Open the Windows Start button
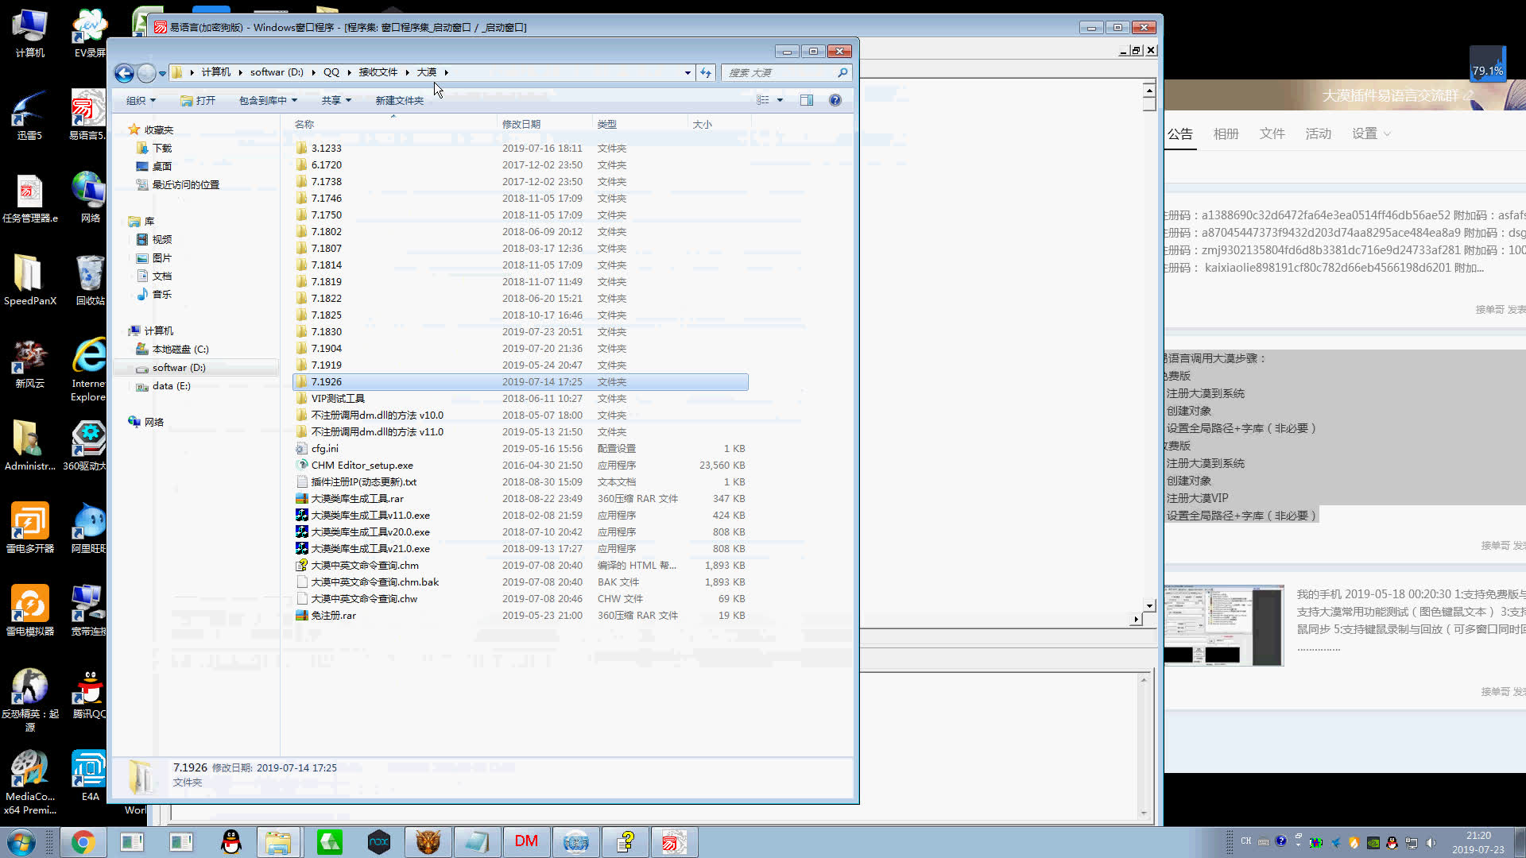 21,842
